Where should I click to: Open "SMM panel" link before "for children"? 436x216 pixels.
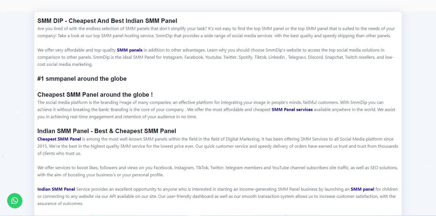(x=362, y=189)
